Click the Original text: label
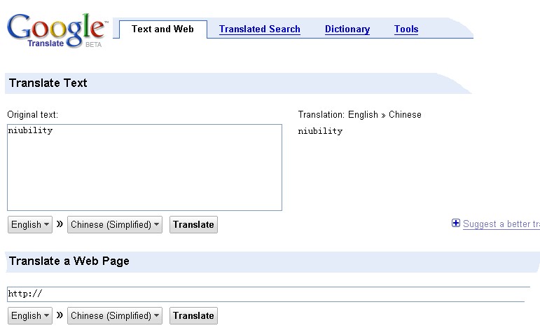540x335 pixels. [x=33, y=114]
